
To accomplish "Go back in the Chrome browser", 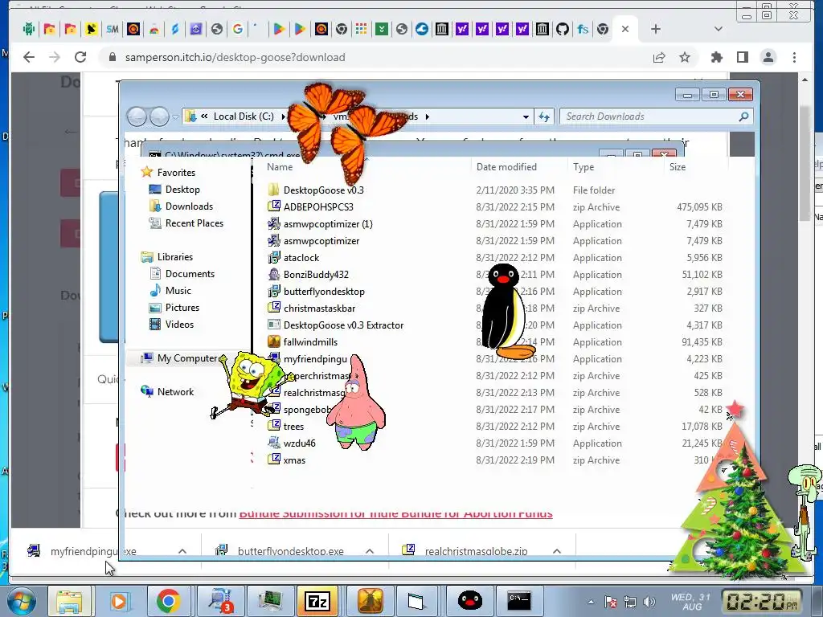I will (x=29, y=57).
